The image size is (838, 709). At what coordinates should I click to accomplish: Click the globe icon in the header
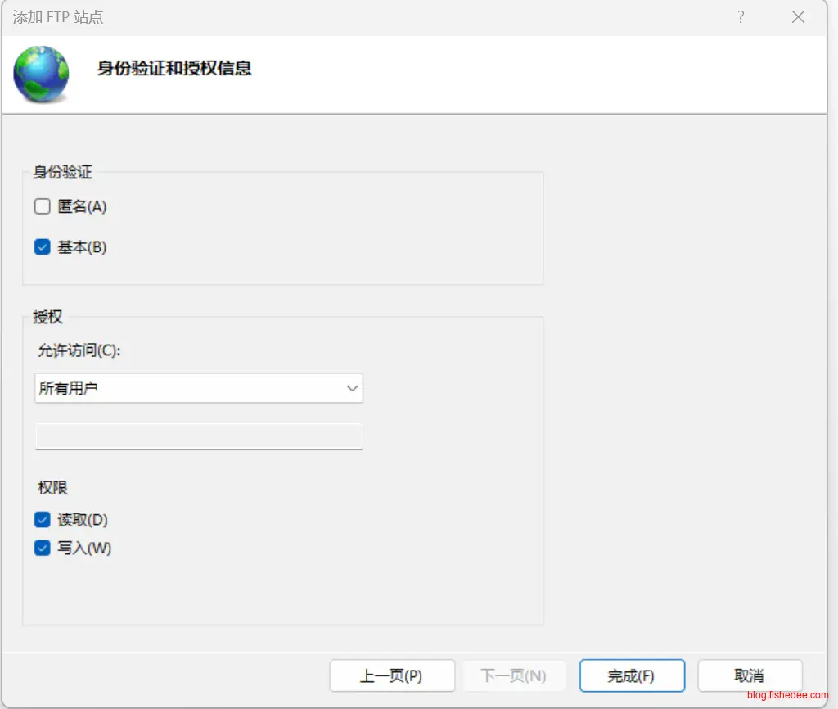(41, 74)
